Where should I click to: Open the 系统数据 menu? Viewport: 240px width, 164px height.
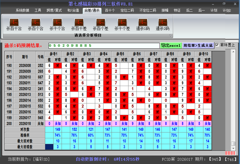coord(22,11)
